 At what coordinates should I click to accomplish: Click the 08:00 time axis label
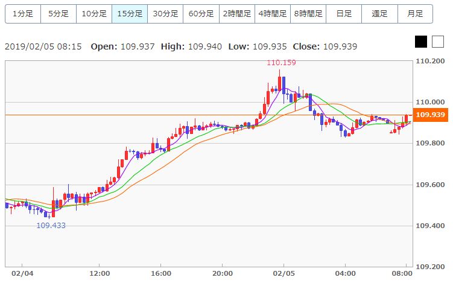click(x=402, y=273)
